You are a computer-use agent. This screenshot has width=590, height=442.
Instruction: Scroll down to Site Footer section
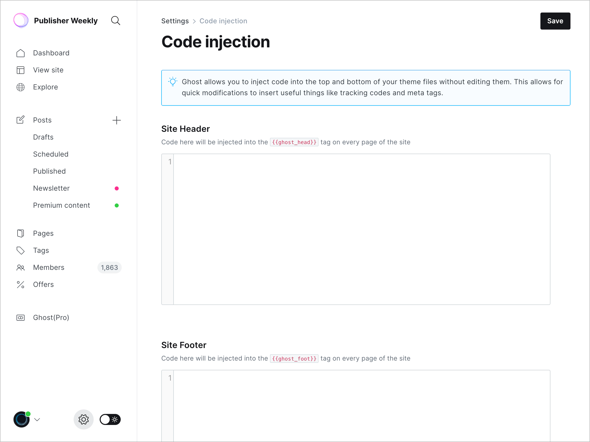click(184, 345)
